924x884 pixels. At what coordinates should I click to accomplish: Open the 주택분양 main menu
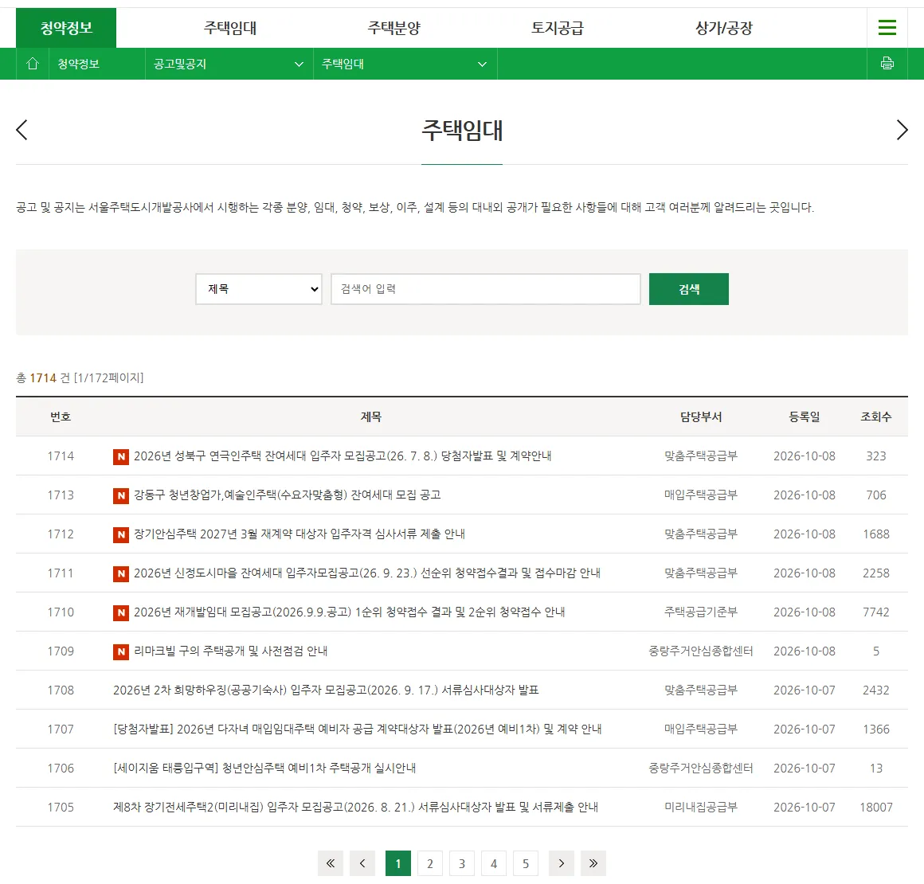coord(394,28)
